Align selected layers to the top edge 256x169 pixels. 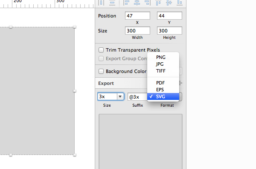[x=158, y=3]
